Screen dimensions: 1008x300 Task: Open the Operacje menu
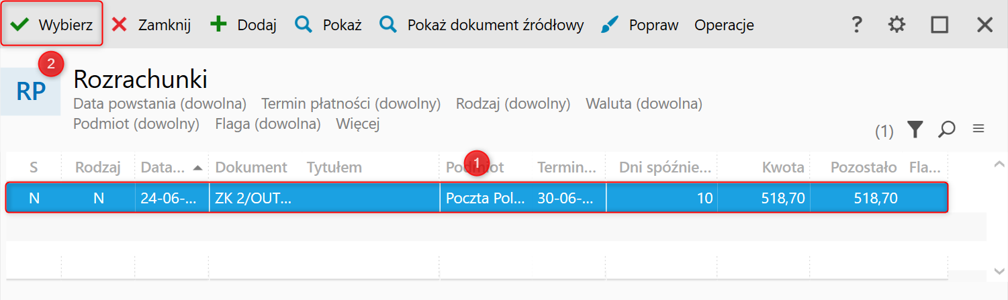pyautogui.click(x=724, y=25)
